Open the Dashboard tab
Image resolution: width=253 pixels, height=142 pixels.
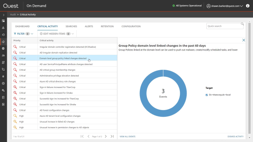click(x=23, y=26)
